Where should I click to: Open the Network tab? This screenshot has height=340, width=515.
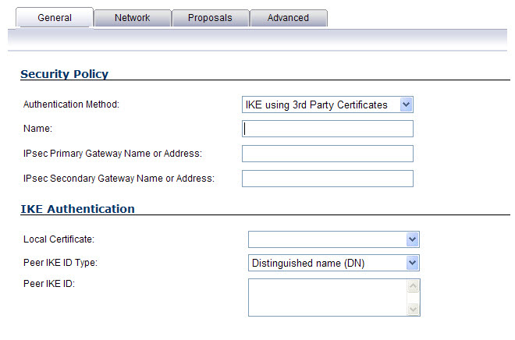(x=133, y=18)
